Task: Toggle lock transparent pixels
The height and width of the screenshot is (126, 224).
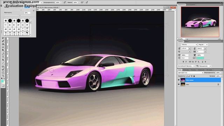Action: [x=187, y=76]
